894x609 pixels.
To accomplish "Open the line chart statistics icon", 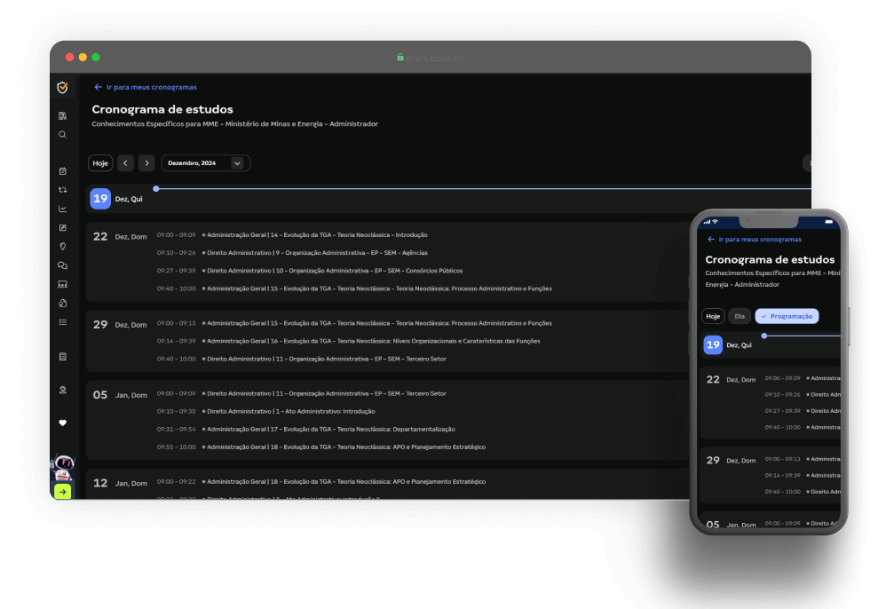I will [62, 209].
